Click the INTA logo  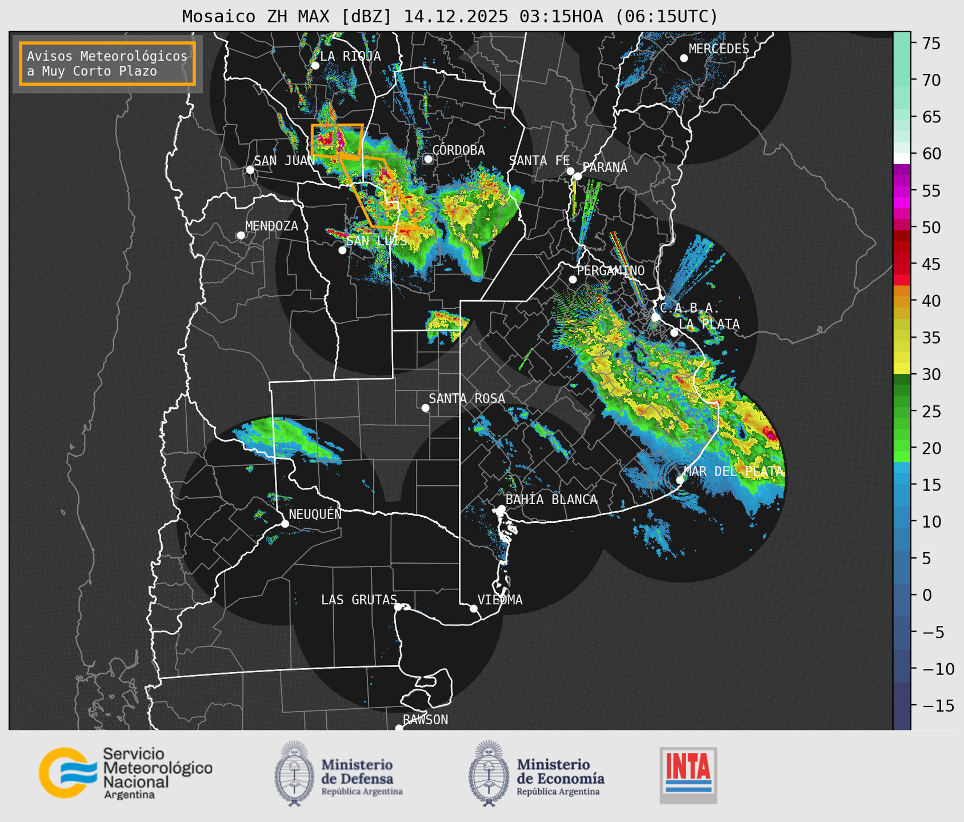point(688,775)
